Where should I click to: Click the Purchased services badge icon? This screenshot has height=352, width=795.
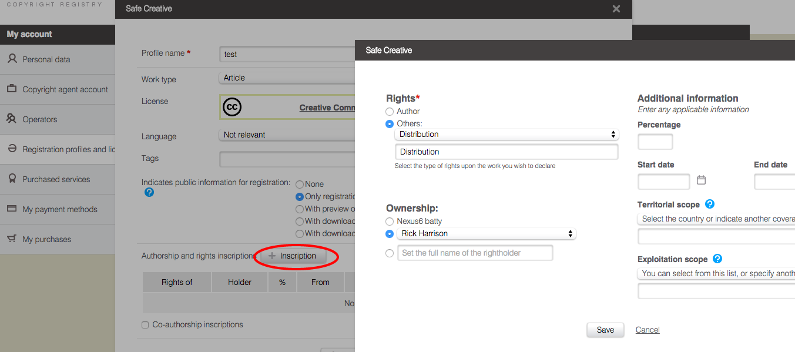(12, 179)
